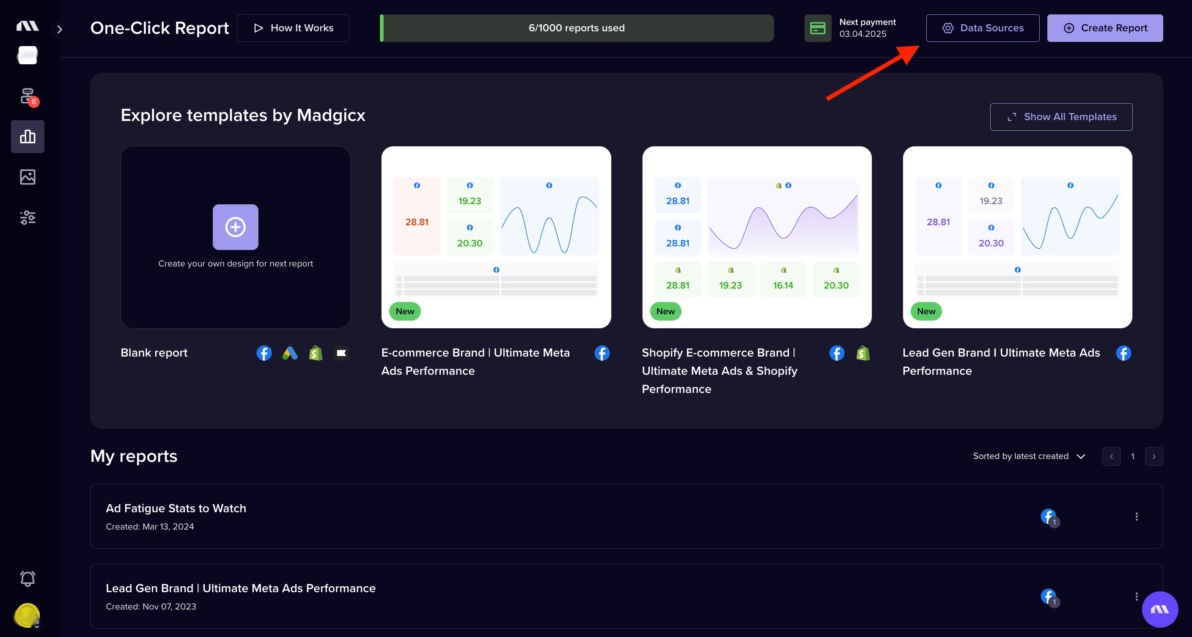Select the bar chart reports sidebar icon
The width and height of the screenshot is (1192, 637).
click(28, 137)
